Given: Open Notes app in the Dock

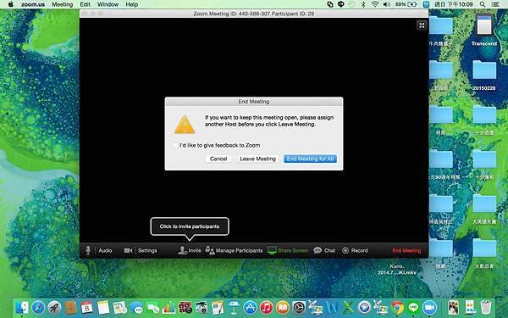Looking at the screenshot, I should coord(103,307).
